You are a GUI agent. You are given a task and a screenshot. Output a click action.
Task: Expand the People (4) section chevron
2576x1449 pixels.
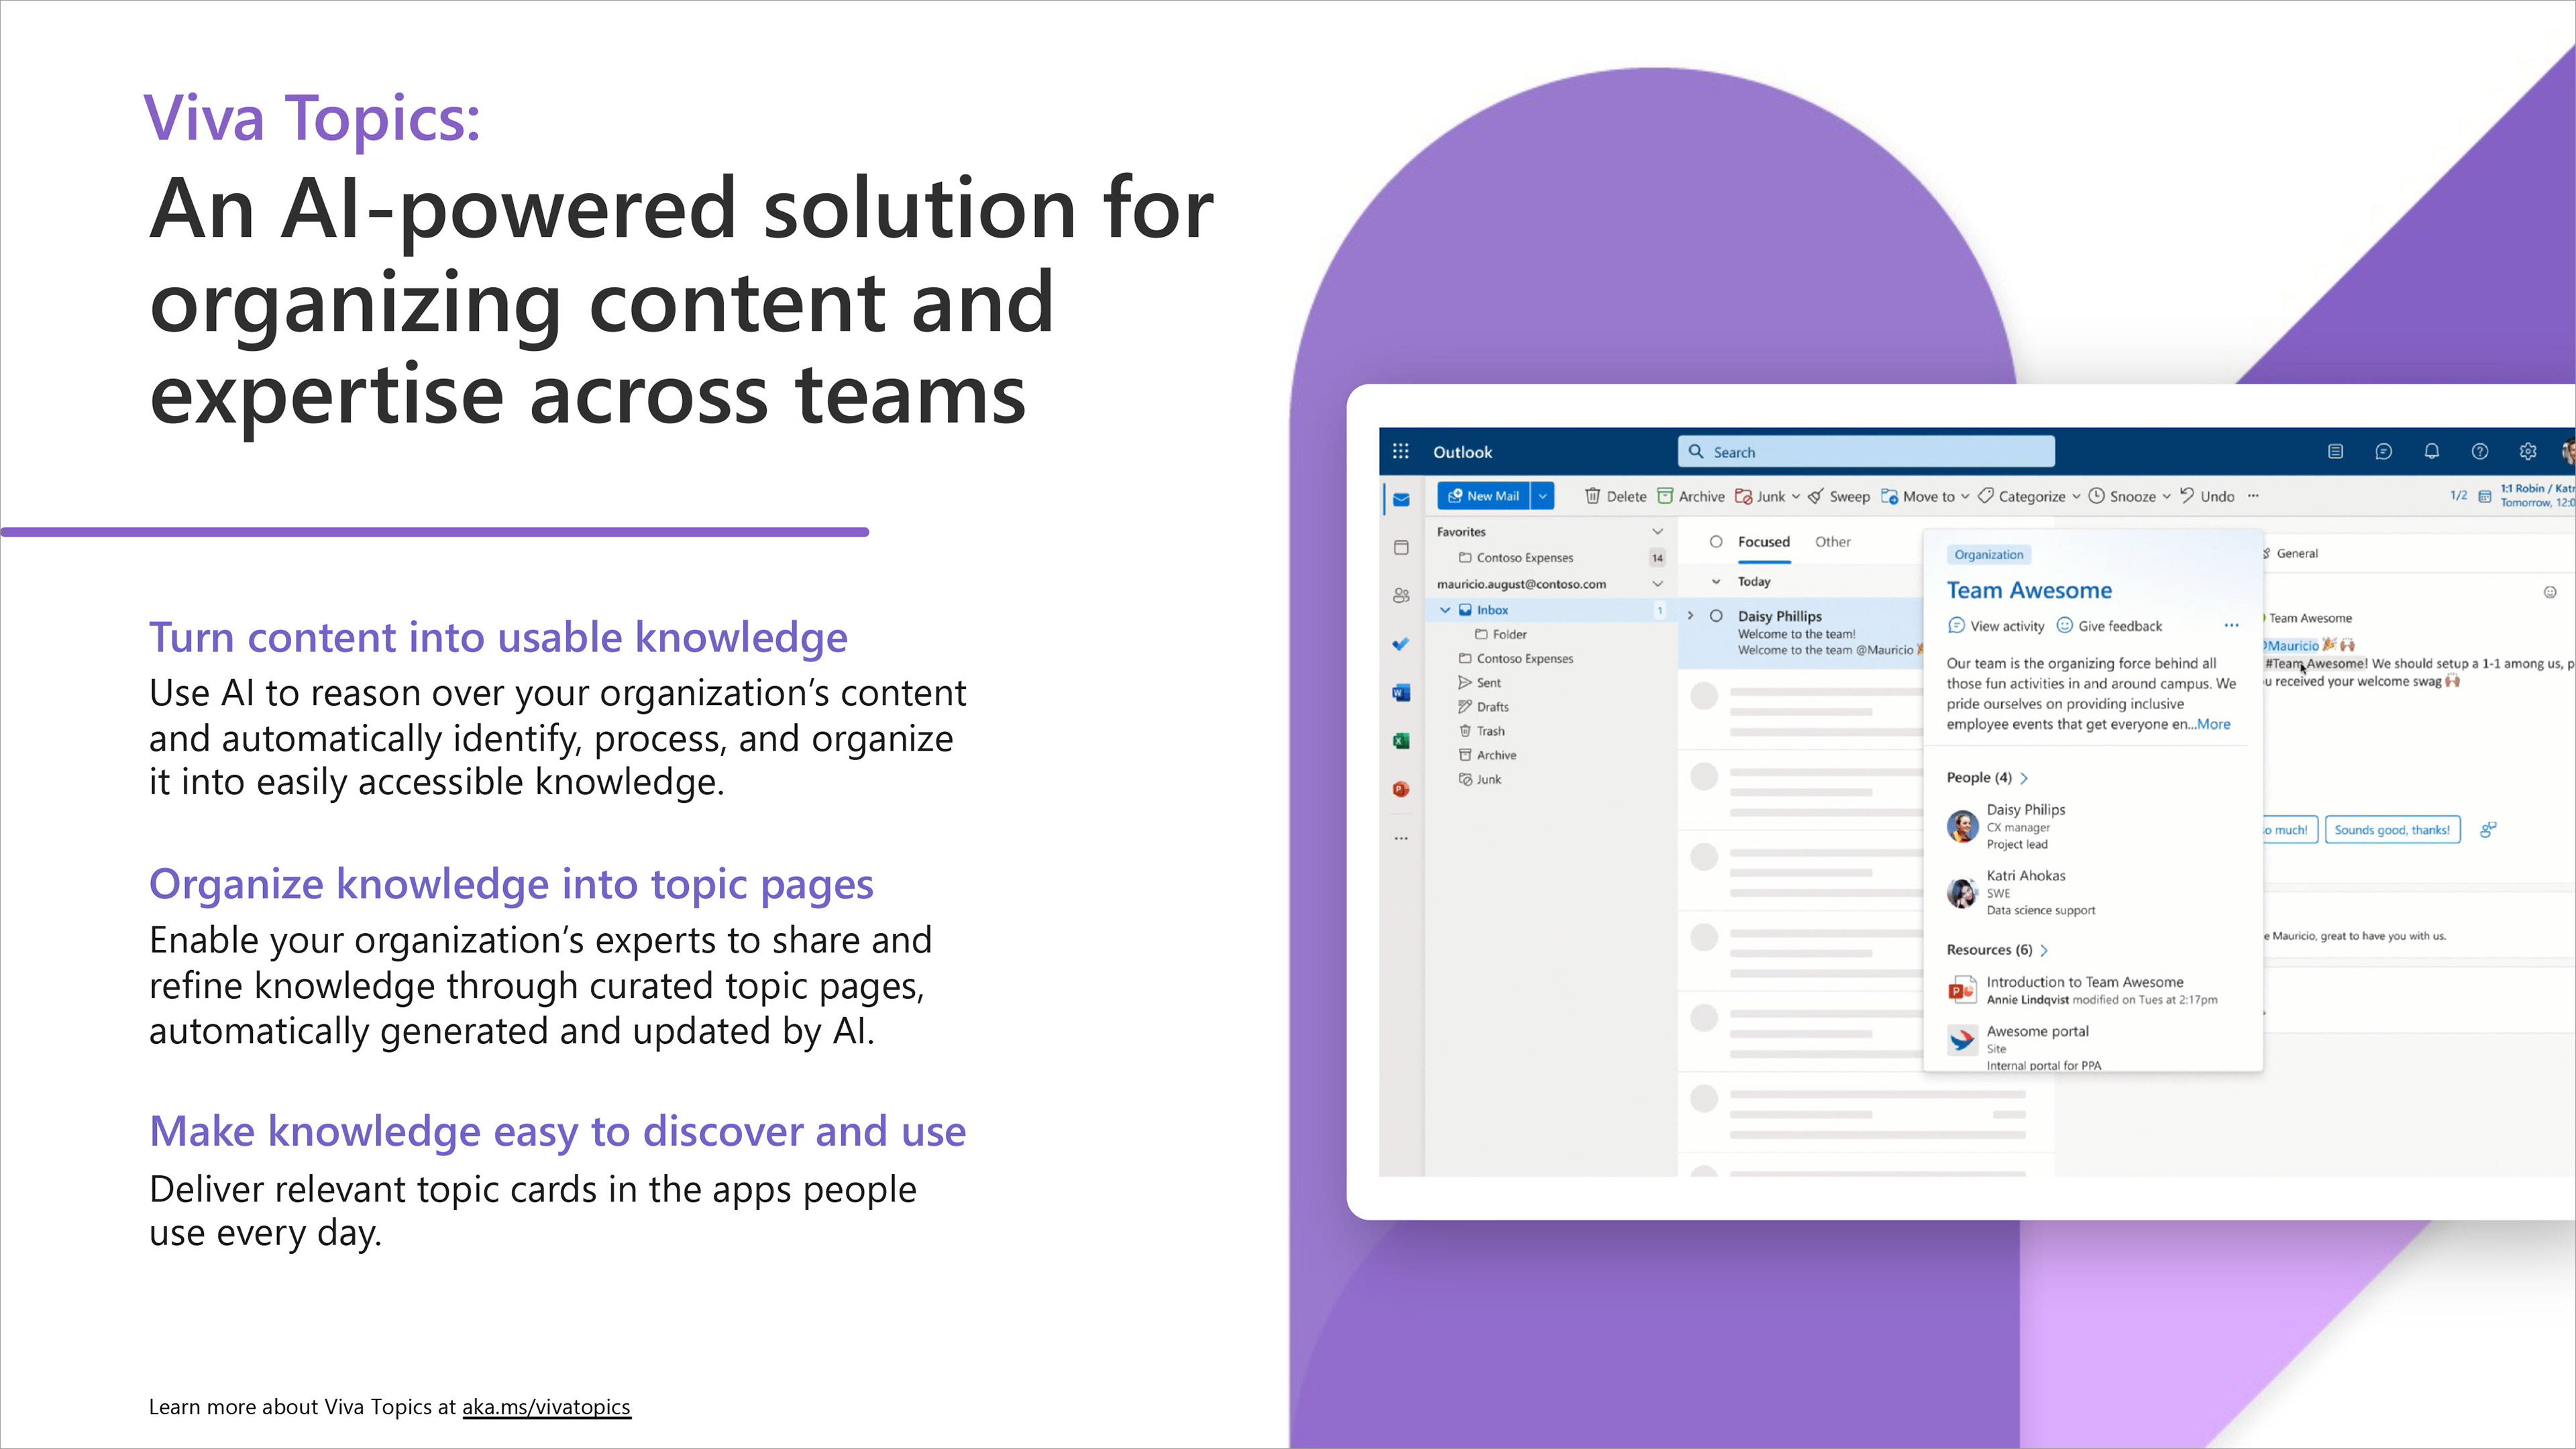point(2024,778)
